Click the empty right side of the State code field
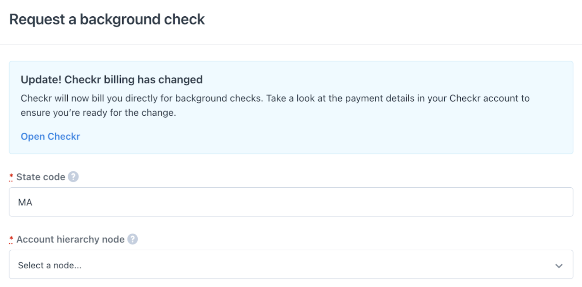582x287 pixels. click(442, 202)
